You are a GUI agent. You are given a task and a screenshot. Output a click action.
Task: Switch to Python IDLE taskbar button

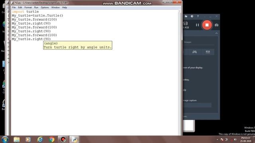[75, 139]
